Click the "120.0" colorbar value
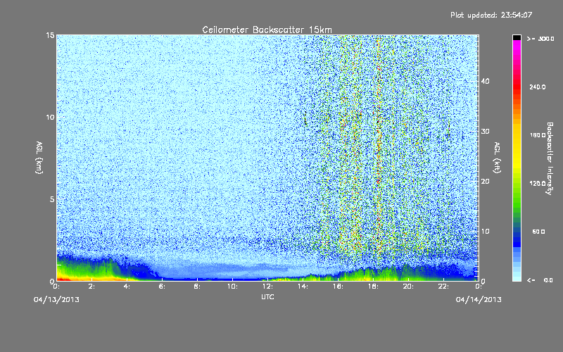Screen dimensions: 563x352 pyautogui.click(x=538, y=183)
